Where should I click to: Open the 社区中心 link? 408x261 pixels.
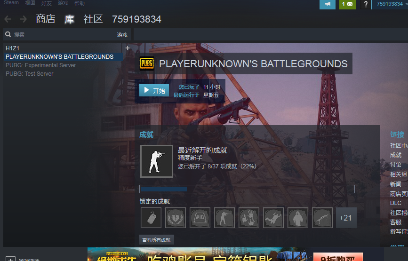[x=399, y=146]
